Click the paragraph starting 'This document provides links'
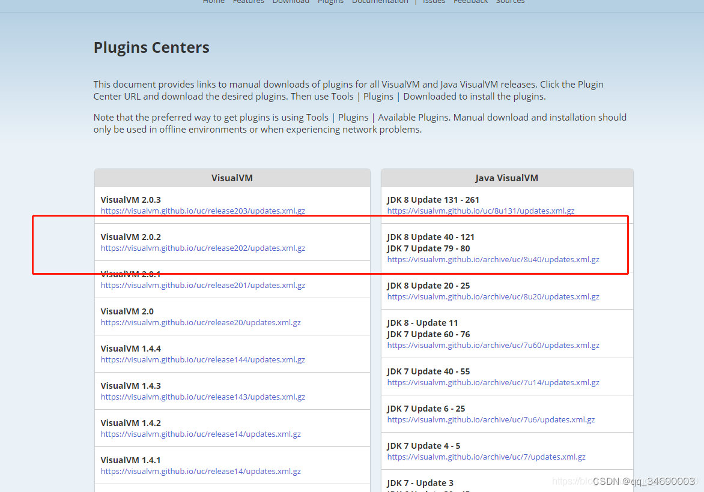 coord(348,91)
